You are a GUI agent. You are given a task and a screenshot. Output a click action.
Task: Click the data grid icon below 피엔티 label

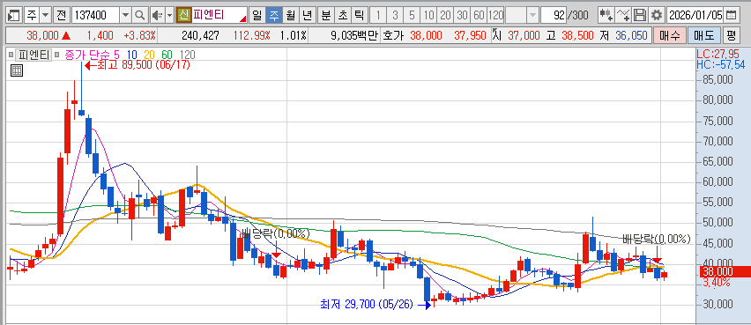[x=16, y=70]
